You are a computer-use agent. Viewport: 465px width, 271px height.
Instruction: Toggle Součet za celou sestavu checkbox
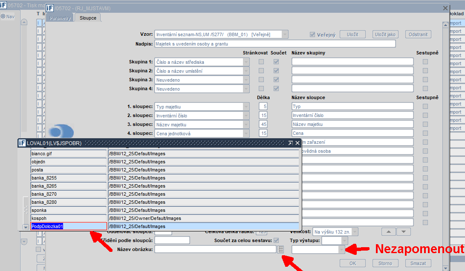[x=276, y=240]
